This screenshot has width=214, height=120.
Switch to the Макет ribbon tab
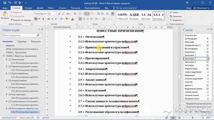pos(51,8)
